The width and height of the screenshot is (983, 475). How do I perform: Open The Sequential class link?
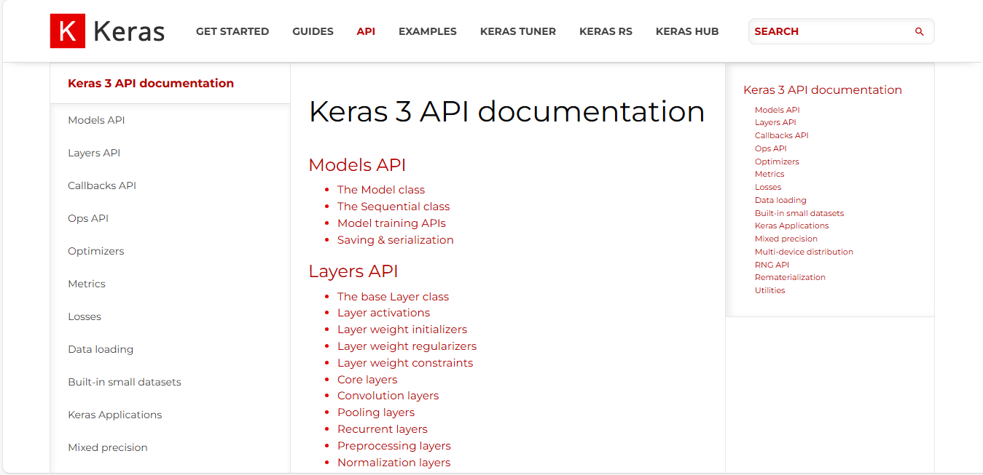coord(393,207)
